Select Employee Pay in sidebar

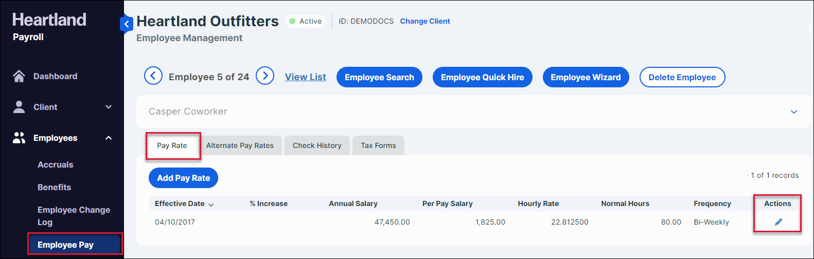(75, 245)
